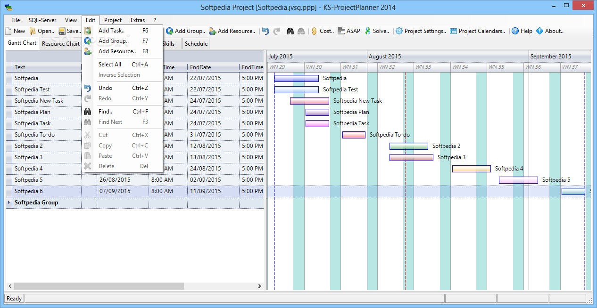Click the Cost toolbar icon
The height and width of the screenshot is (308, 597).
(315, 31)
